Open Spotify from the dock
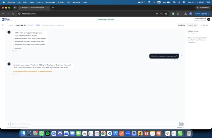The width and height of the screenshot is (212, 138). click(48, 134)
